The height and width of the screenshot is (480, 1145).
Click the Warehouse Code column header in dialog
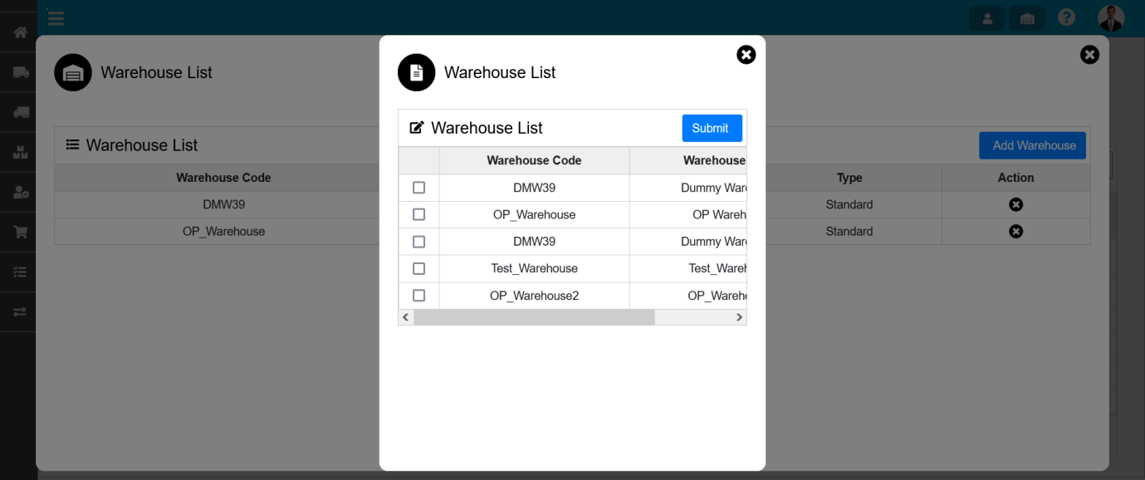(x=534, y=160)
